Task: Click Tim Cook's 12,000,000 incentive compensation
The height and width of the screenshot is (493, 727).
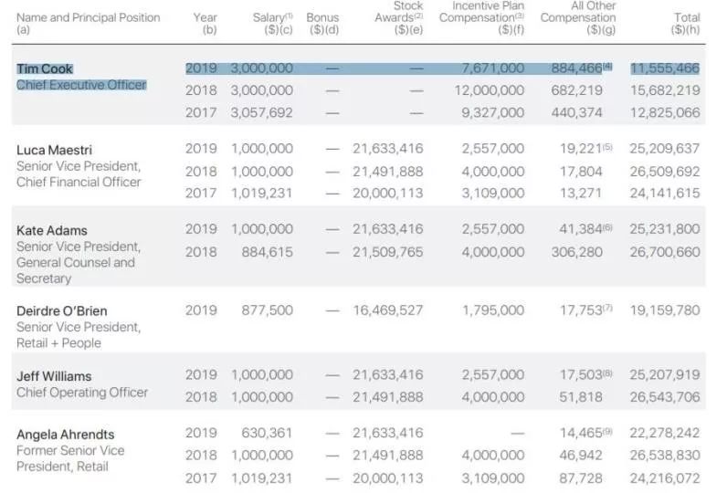Action: 490,90
